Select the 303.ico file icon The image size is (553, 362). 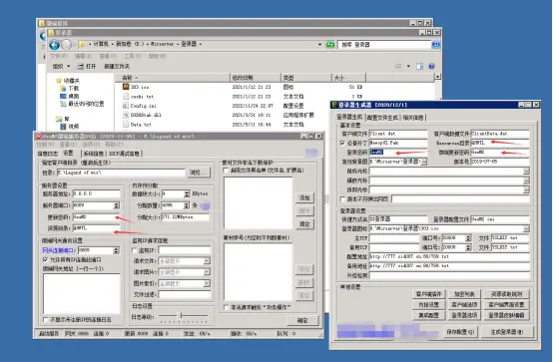click(126, 87)
